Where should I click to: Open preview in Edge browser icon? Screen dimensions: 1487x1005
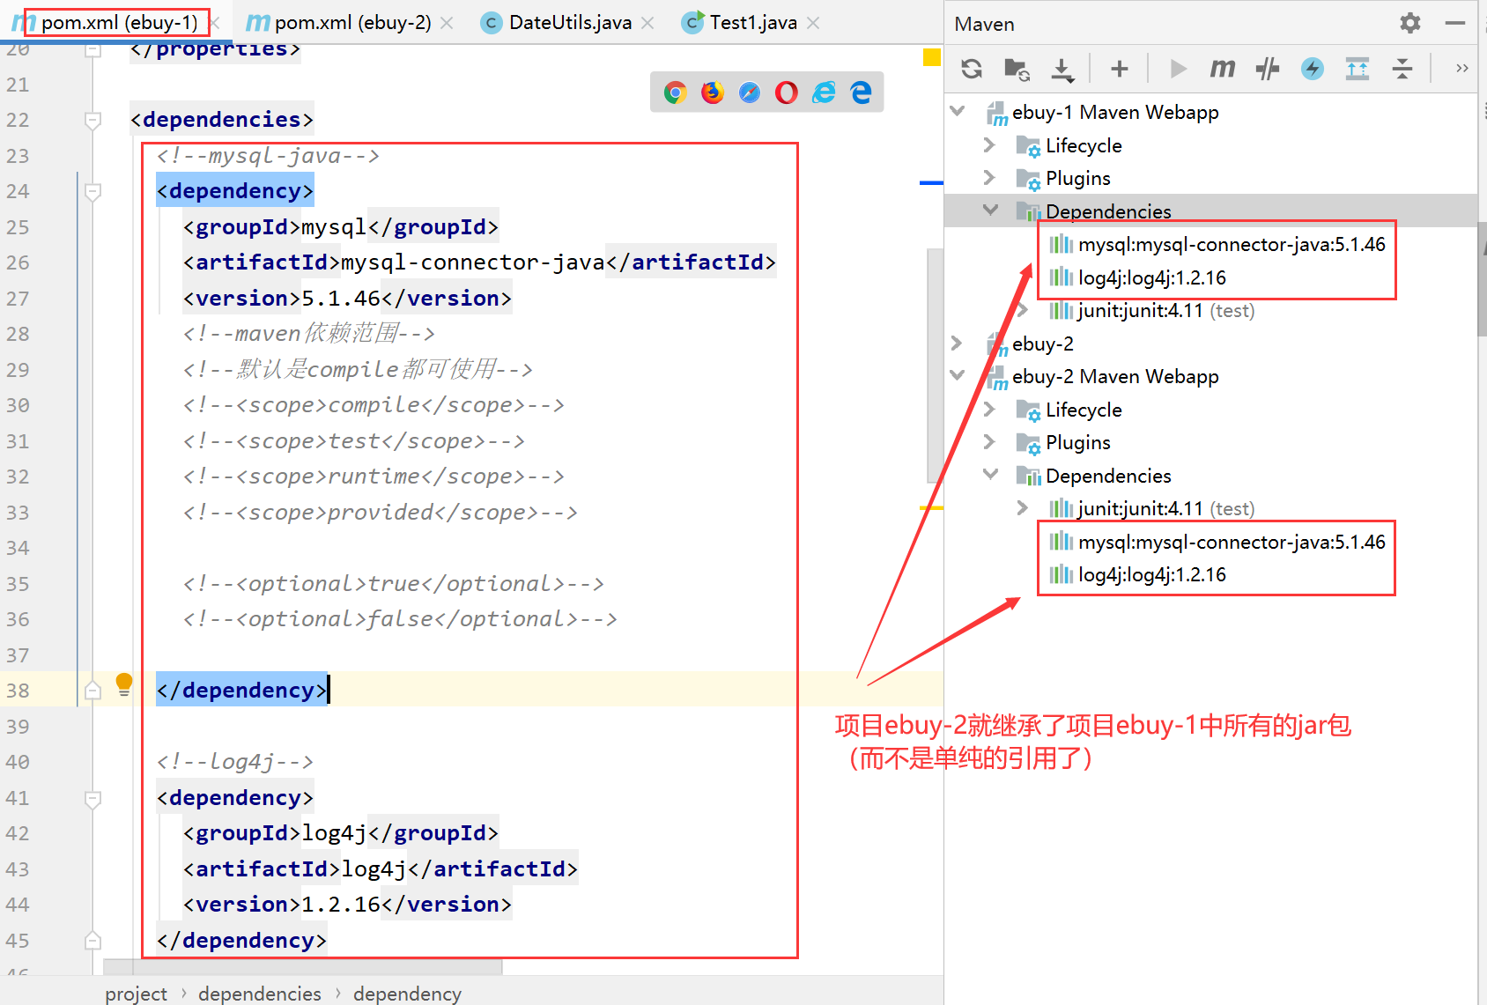(861, 92)
